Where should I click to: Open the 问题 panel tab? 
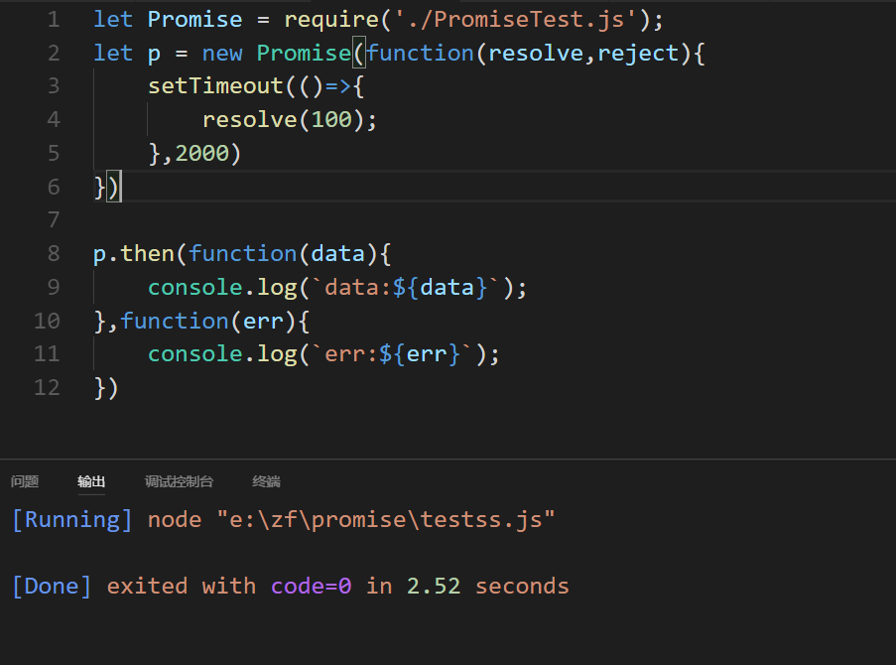pos(25,481)
